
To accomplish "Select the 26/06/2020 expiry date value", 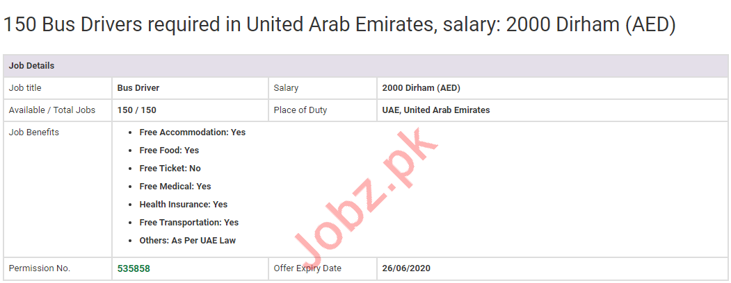I will pos(407,268).
